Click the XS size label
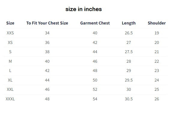 pyautogui.click(x=10, y=42)
